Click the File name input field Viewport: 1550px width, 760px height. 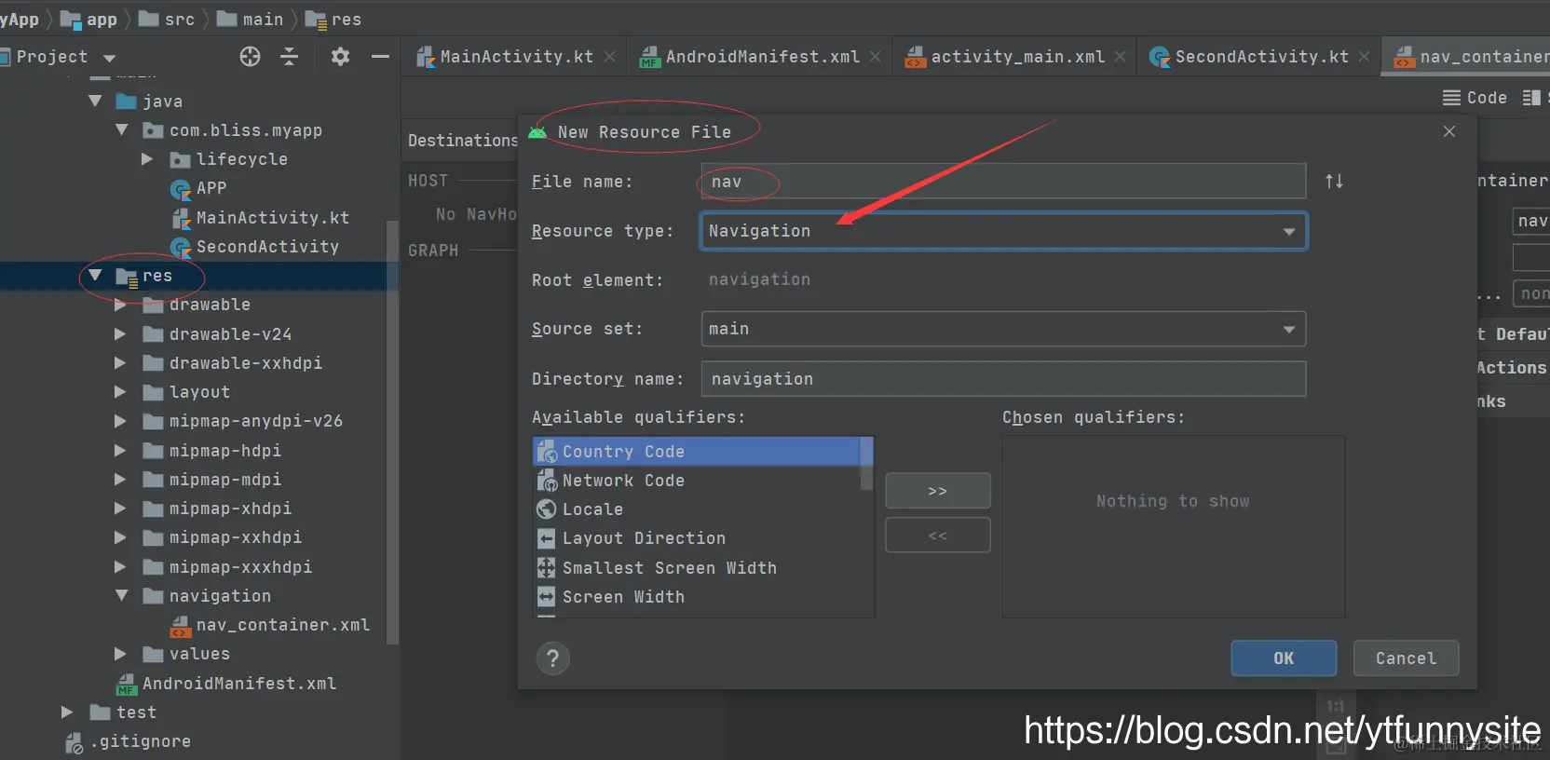pos(1003,182)
